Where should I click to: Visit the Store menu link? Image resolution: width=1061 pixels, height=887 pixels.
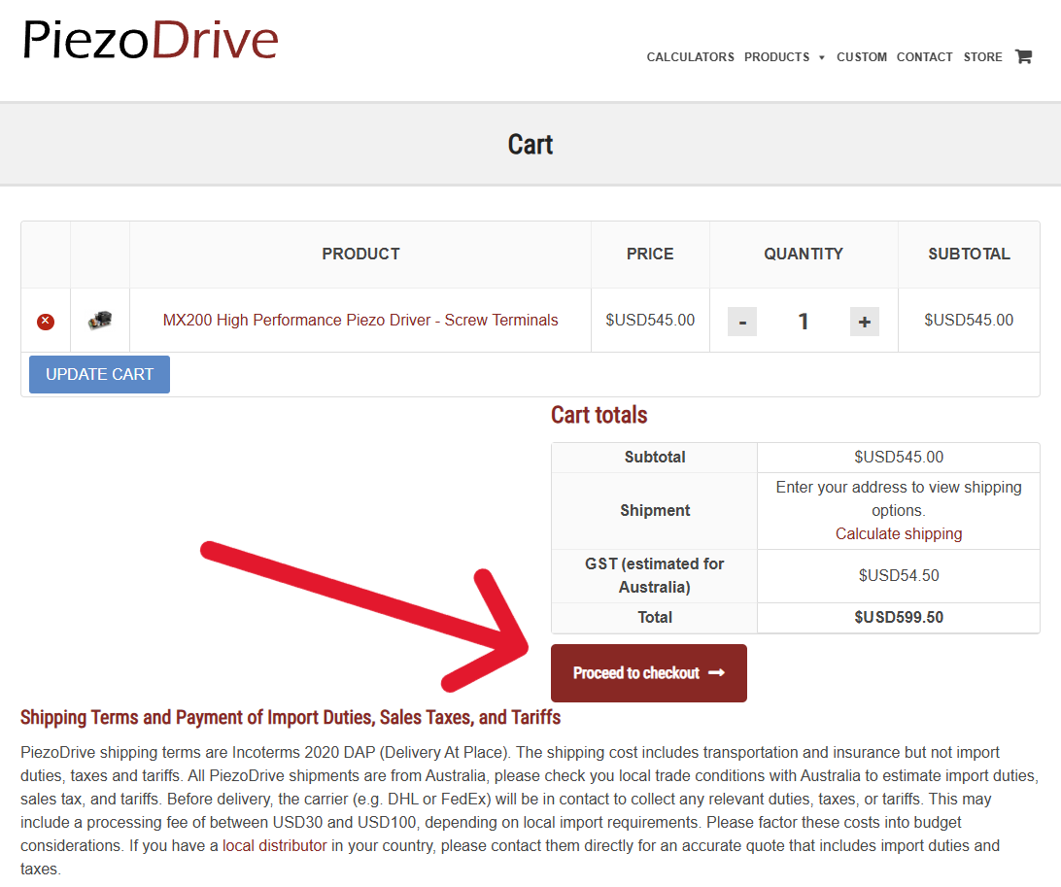pos(982,56)
